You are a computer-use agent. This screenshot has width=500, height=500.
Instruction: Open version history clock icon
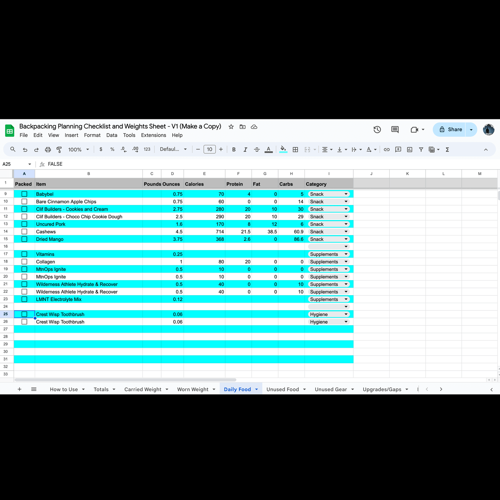[377, 129]
